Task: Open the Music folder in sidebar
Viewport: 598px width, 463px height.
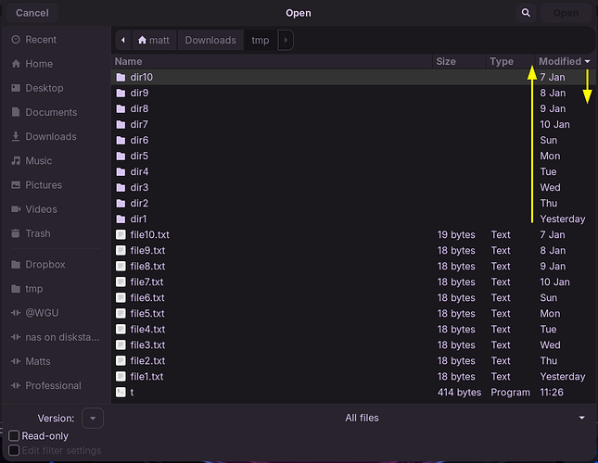Action: click(38, 161)
